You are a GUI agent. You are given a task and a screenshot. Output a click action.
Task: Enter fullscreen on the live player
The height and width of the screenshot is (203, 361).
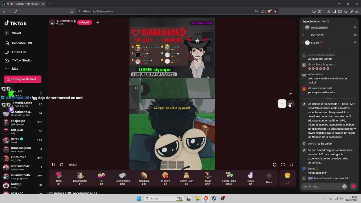(283, 165)
